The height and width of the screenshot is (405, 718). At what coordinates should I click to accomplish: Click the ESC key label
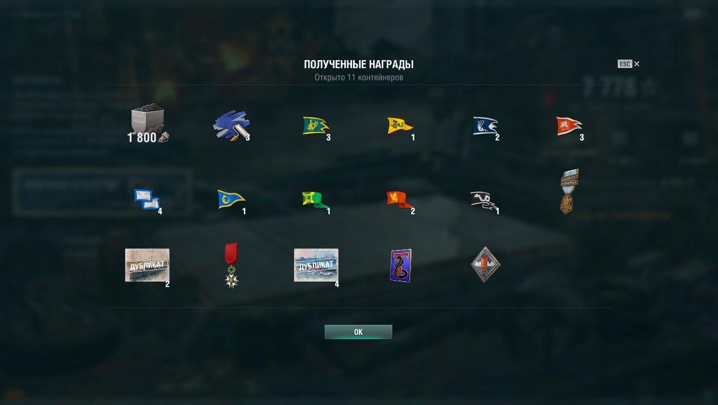pos(625,64)
